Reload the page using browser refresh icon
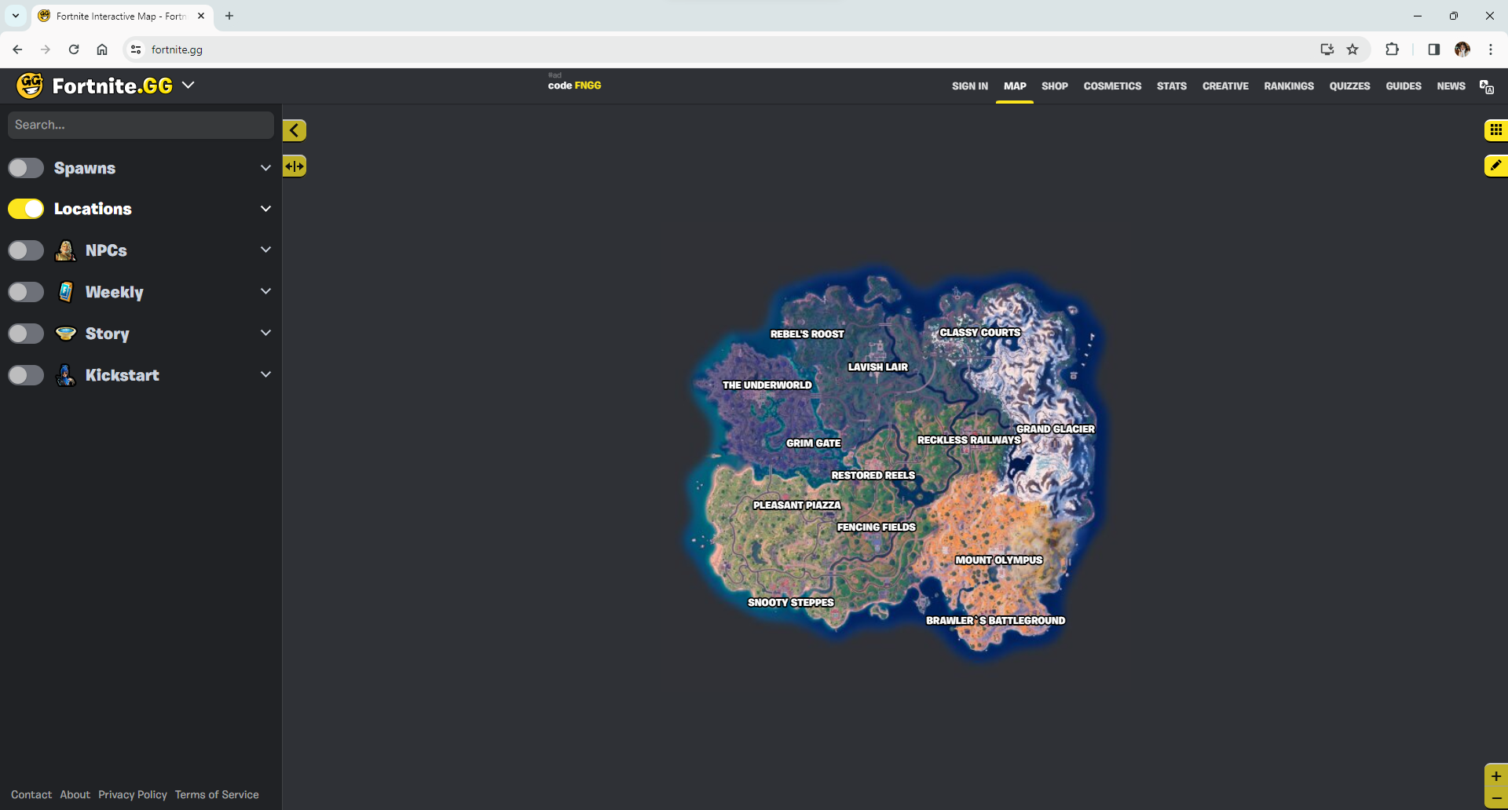The height and width of the screenshot is (810, 1508). point(74,49)
